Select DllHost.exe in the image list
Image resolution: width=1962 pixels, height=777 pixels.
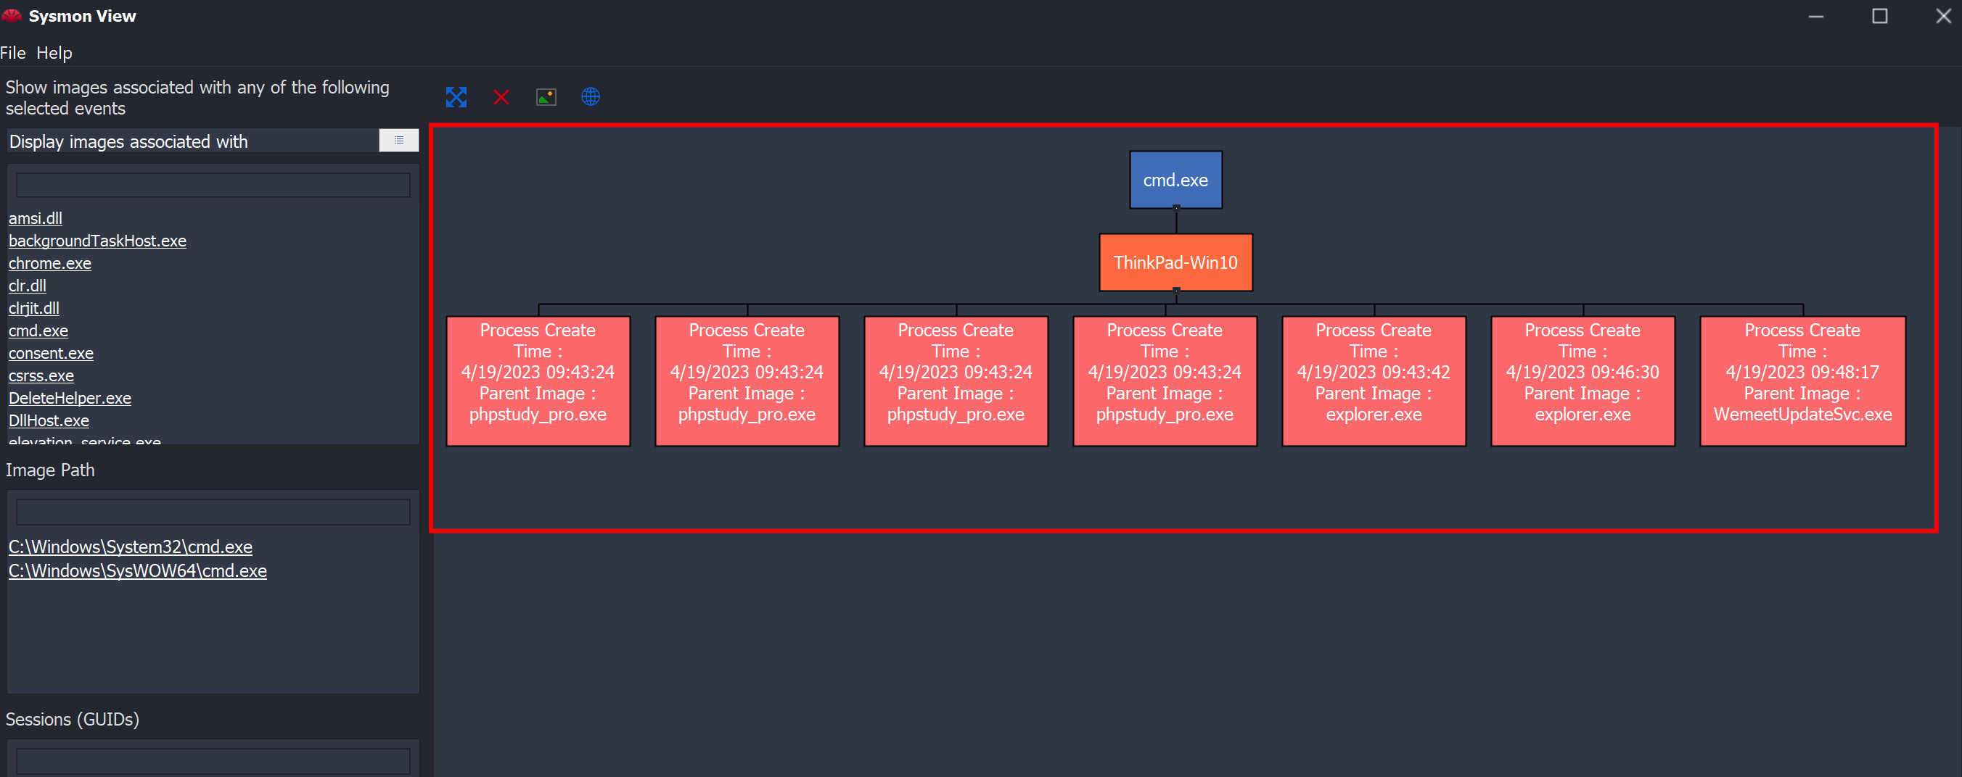[x=49, y=420]
